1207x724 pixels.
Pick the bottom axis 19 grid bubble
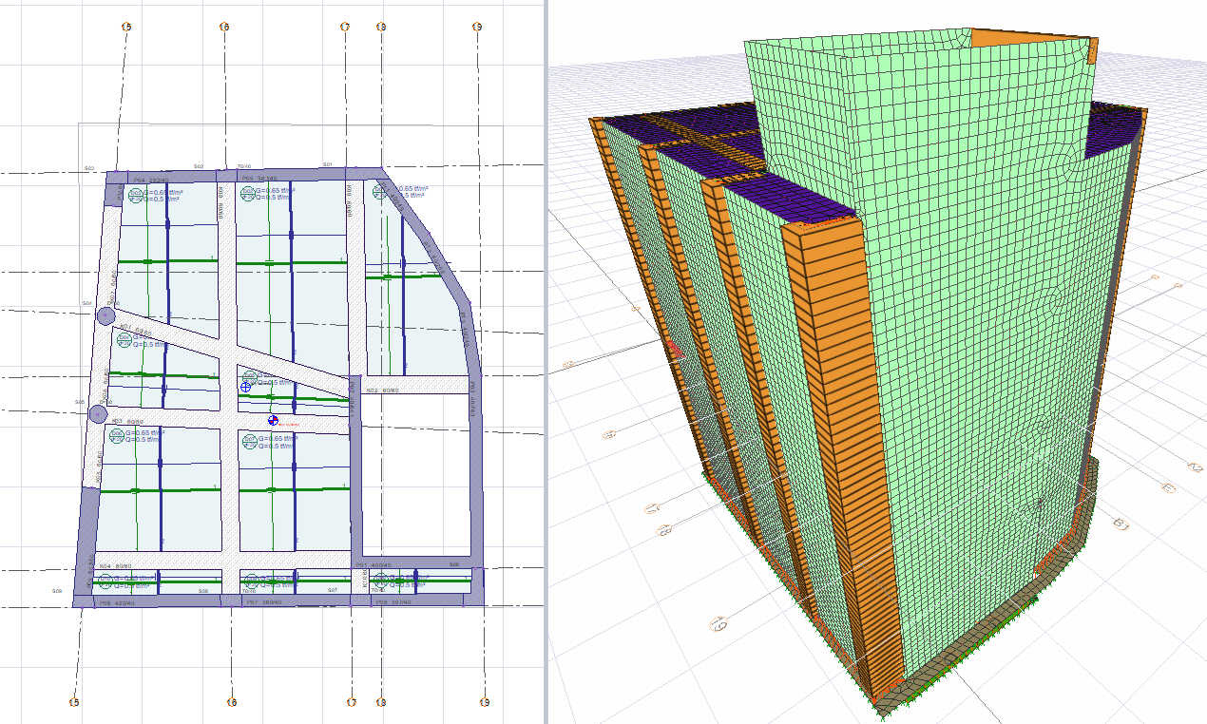click(x=483, y=703)
